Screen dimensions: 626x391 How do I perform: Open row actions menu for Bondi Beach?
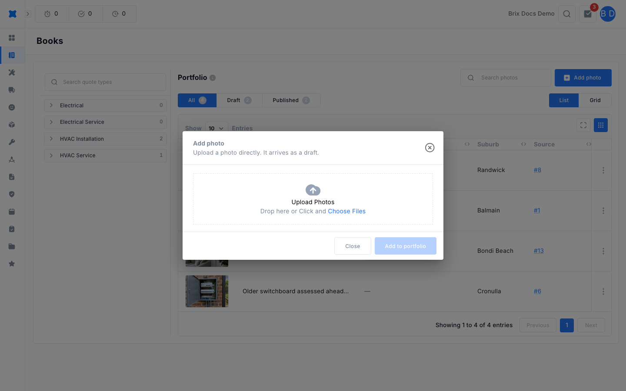[603, 251]
